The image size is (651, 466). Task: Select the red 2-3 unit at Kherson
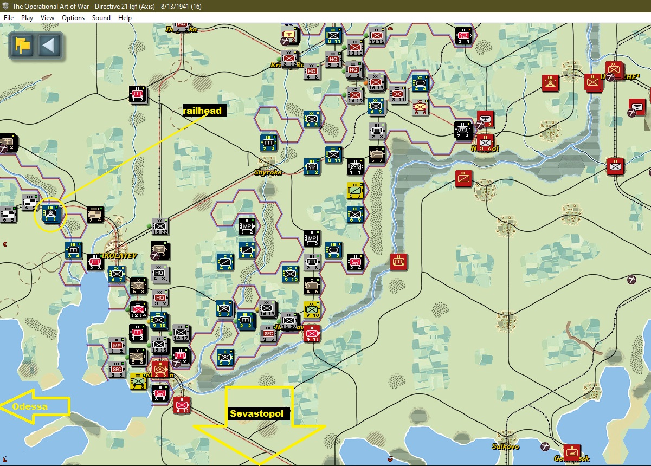click(160, 370)
